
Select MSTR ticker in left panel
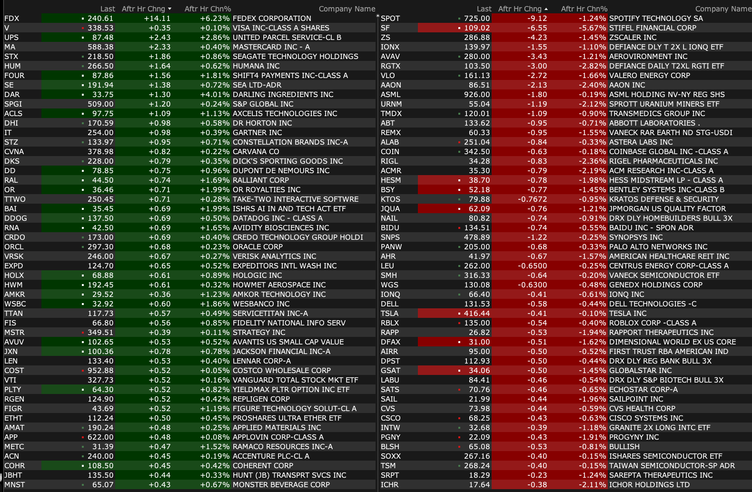[14, 333]
